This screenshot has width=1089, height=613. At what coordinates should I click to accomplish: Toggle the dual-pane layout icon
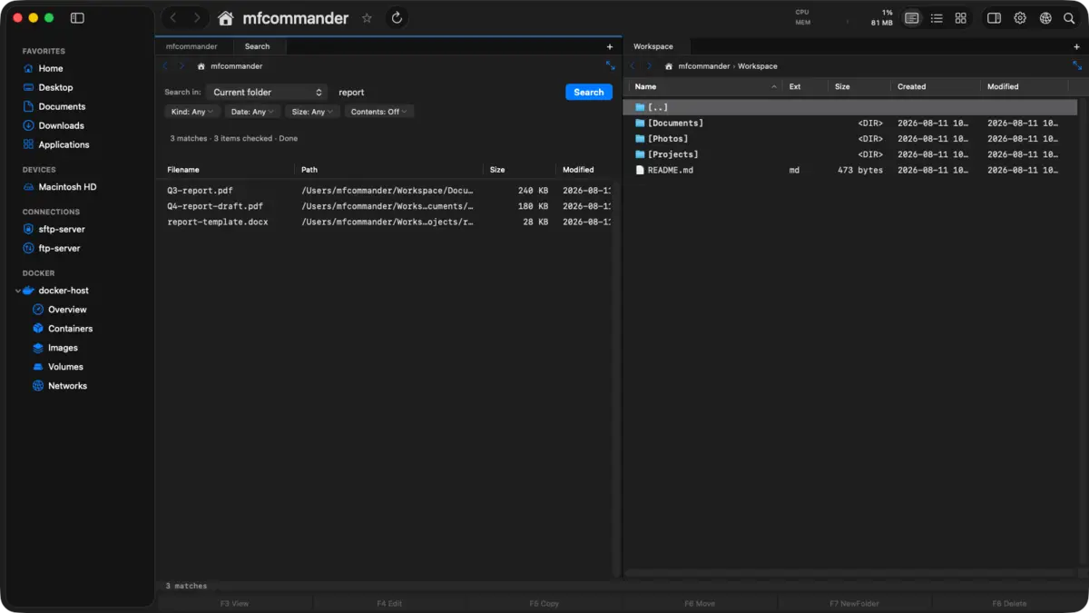point(994,18)
